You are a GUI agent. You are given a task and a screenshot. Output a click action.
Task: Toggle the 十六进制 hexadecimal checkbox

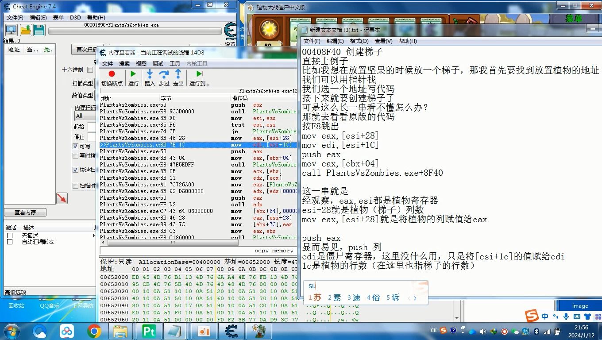(90, 70)
